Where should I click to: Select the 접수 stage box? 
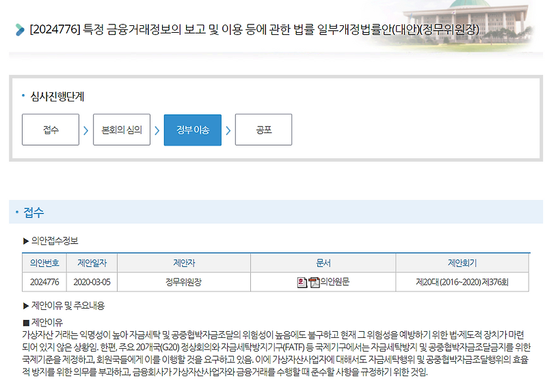51,130
